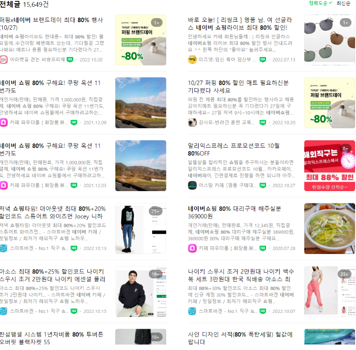356x350 pixels.
Task: Click 스마트바겐 cafe icon dated 2022.10.13
Action: pyautogui.click(x=4, y=248)
